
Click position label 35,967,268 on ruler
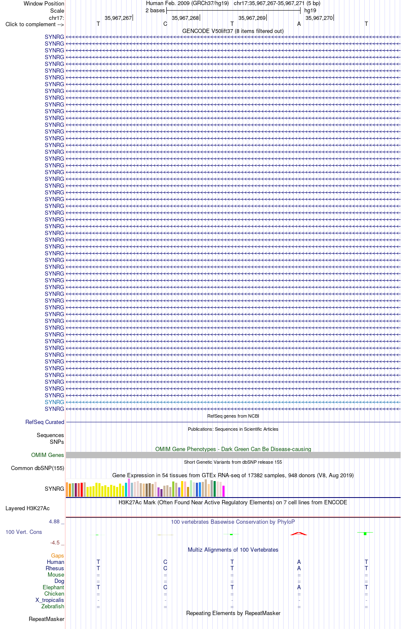(185, 18)
